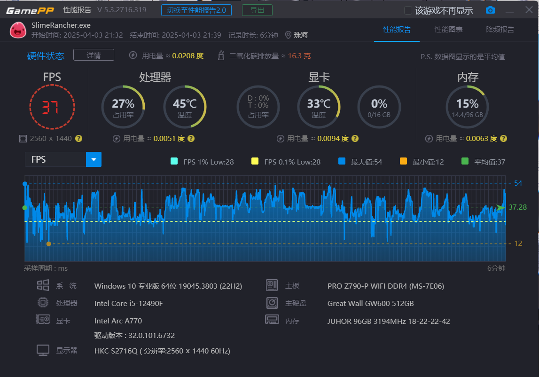This screenshot has height=377, width=539.
Task: Click JUHOR 96GB 3194MHz memory text
Action: click(x=389, y=321)
